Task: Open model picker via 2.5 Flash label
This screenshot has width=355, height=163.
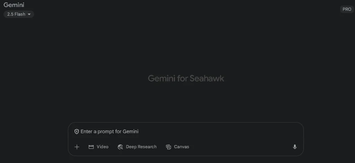Action: point(16,14)
